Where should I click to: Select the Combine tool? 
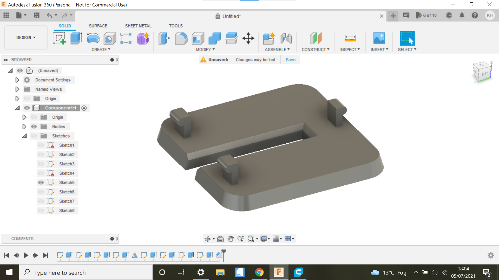click(215, 38)
